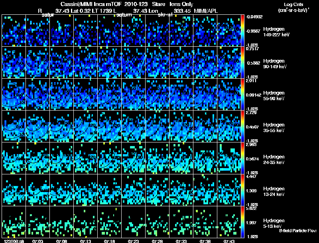
Task: Click the Hydrogen 55-90 keV color bar
Action: coord(242,94)
